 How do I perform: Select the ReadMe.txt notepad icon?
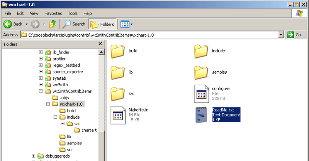(x=201, y=115)
